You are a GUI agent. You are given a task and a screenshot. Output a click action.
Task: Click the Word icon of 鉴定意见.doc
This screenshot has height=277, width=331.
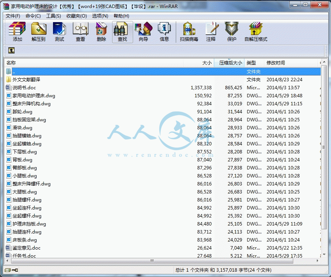8,248
